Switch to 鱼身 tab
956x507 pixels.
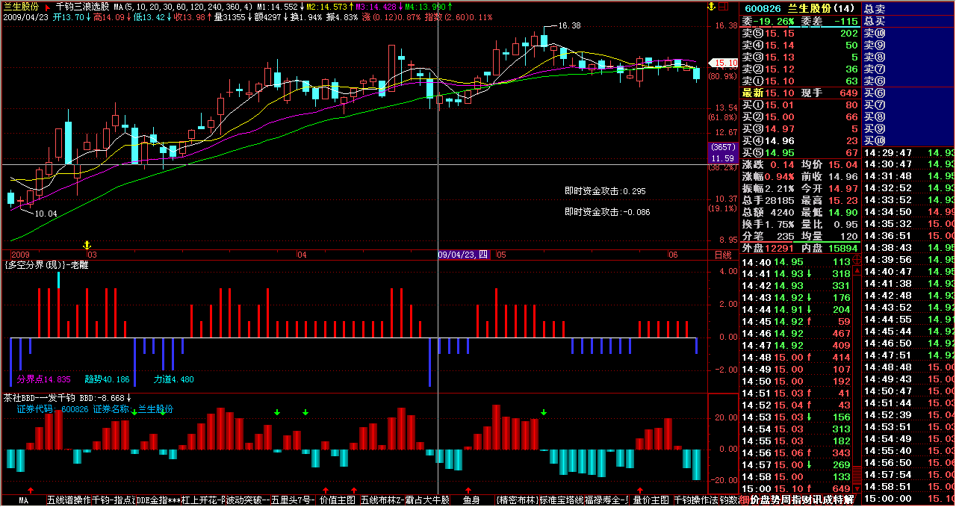472,500
